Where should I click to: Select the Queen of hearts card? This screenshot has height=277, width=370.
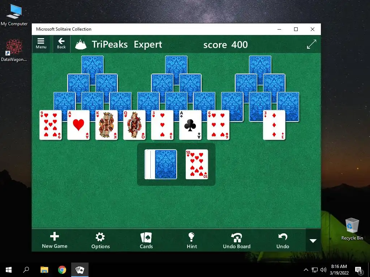tap(134, 125)
